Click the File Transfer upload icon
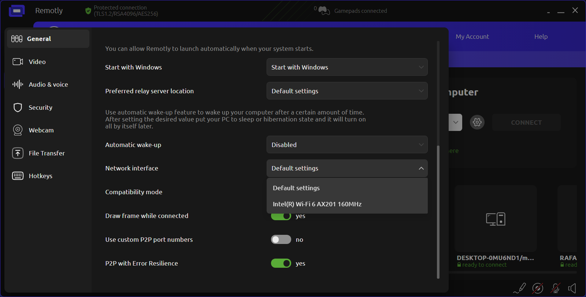 click(x=18, y=153)
